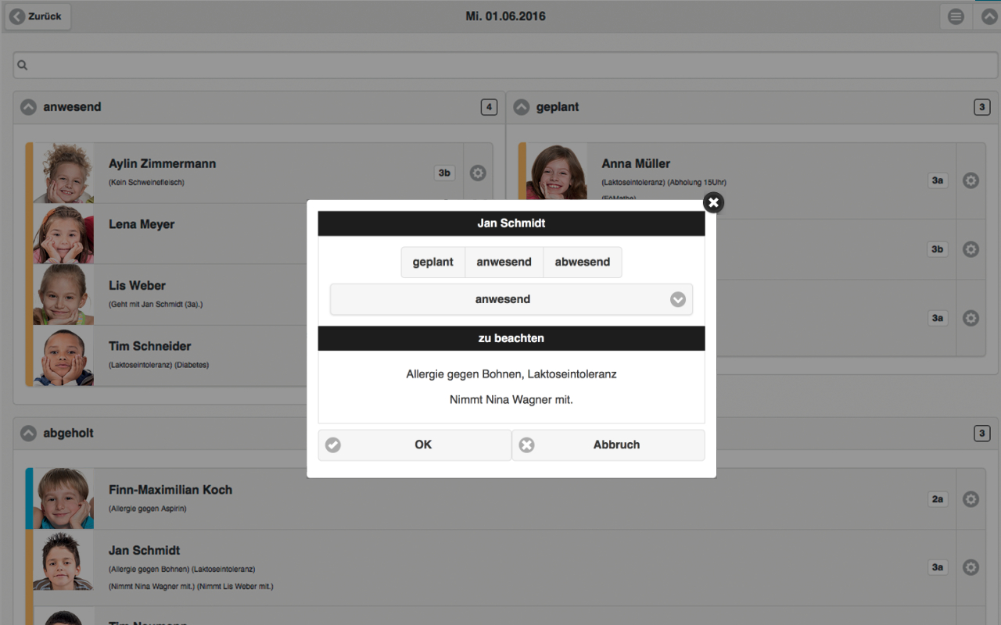
Task: Click the gear beside the 3a child in geplant
Action: [x=971, y=318]
